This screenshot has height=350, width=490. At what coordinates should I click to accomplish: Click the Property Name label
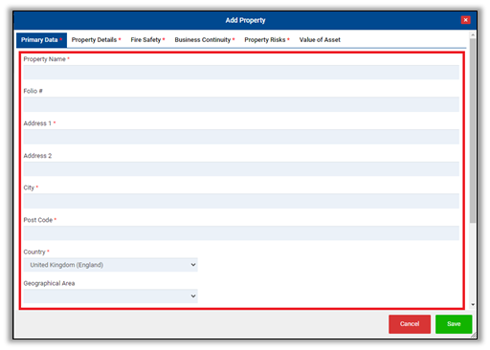point(44,59)
